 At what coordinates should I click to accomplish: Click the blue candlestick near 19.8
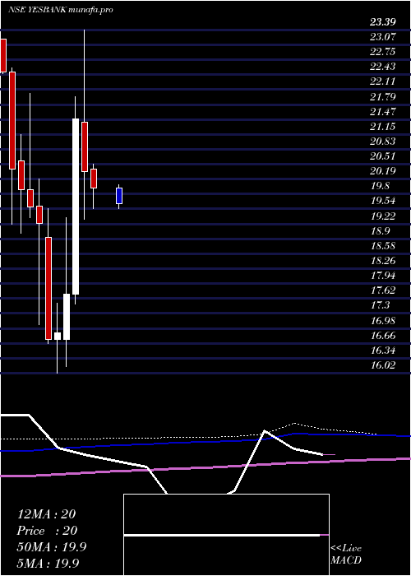tap(119, 196)
